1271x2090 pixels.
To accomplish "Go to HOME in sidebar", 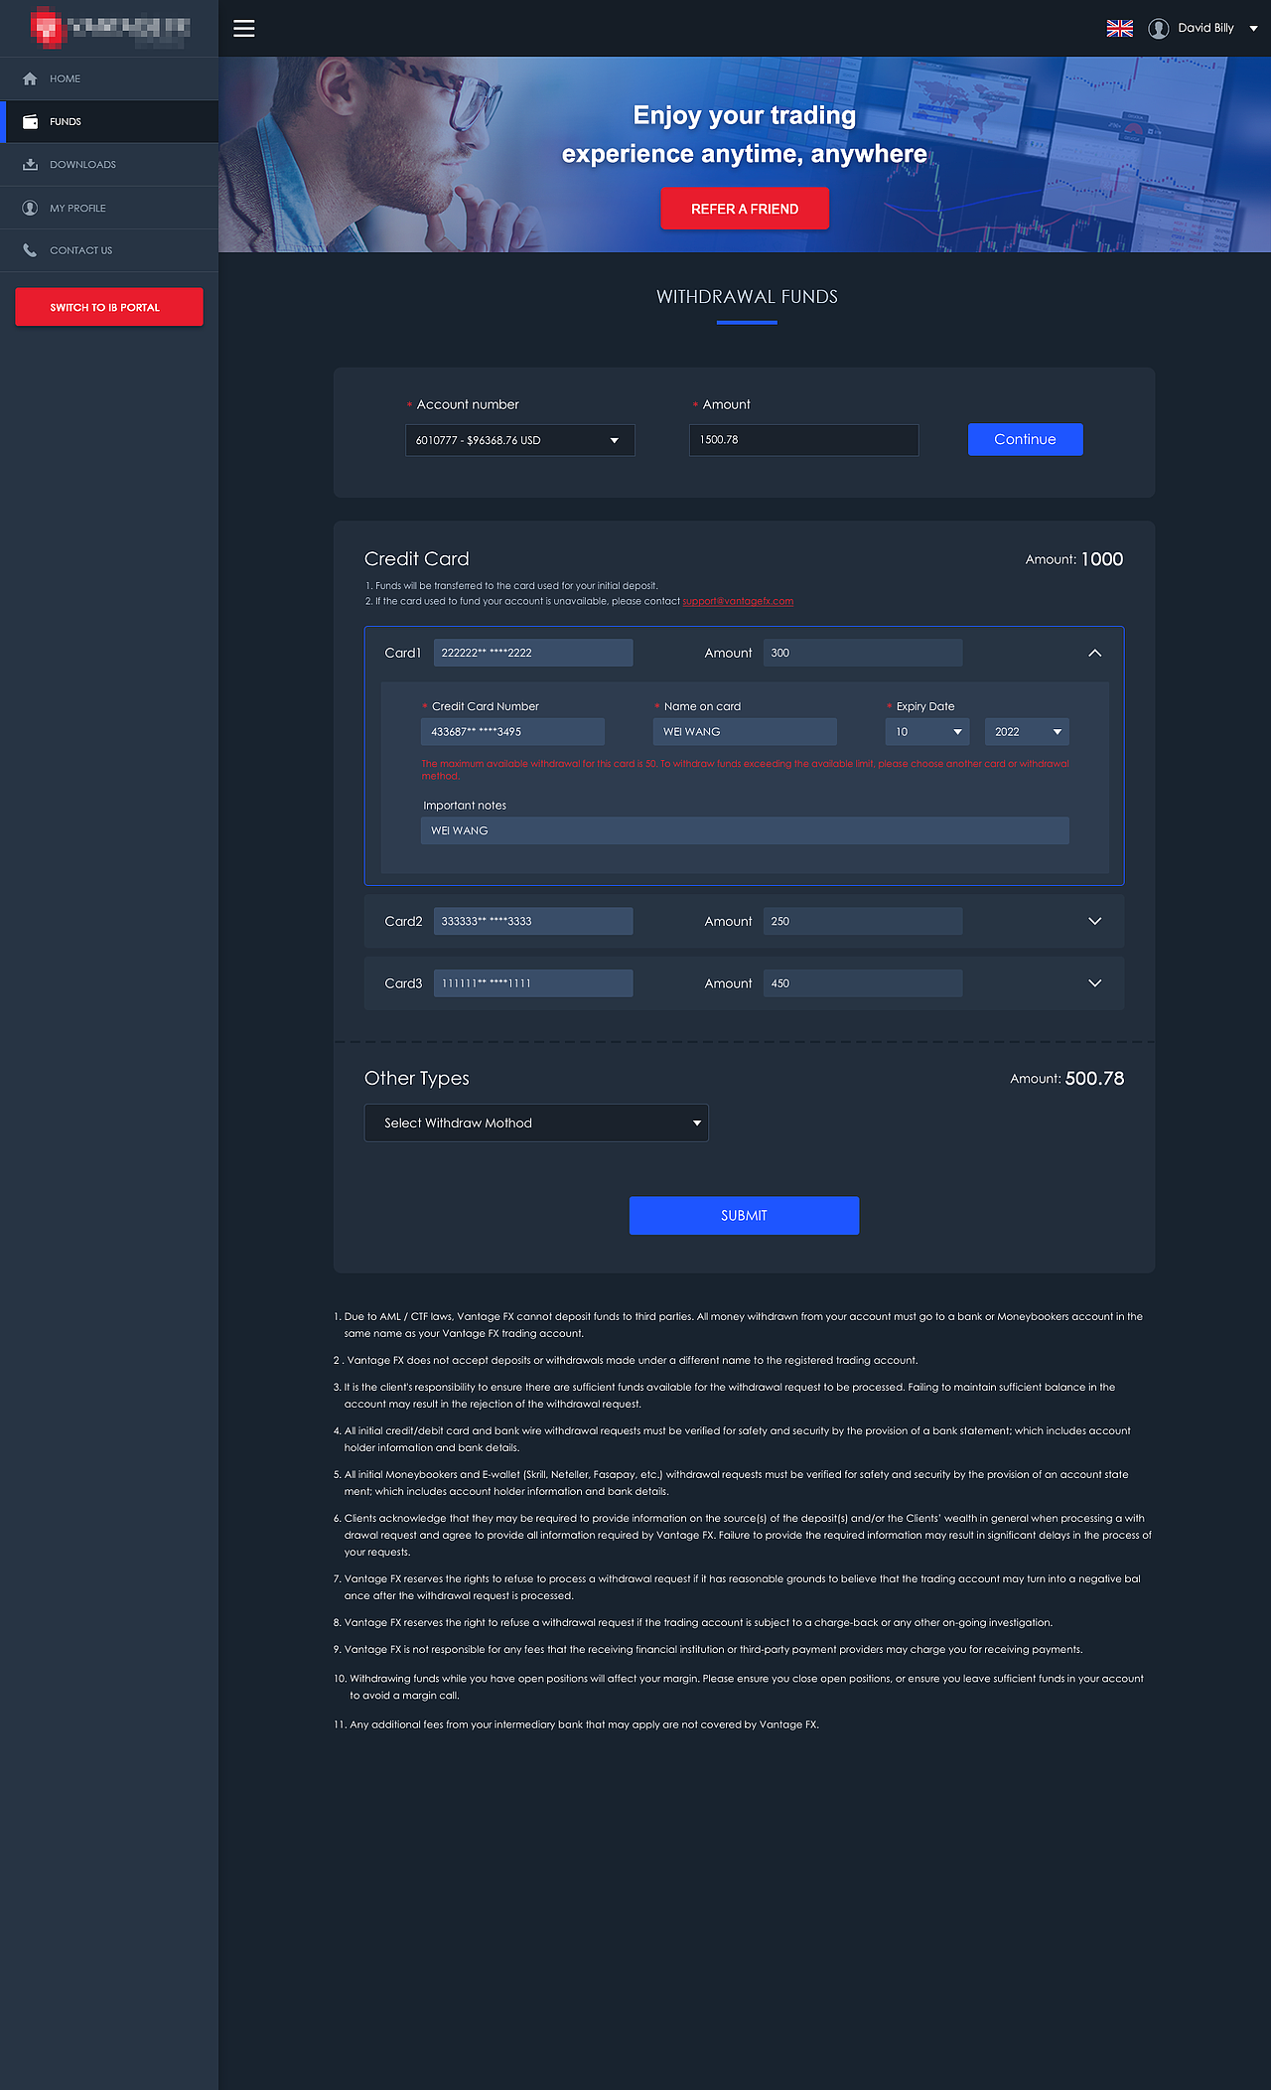I will [x=109, y=78].
